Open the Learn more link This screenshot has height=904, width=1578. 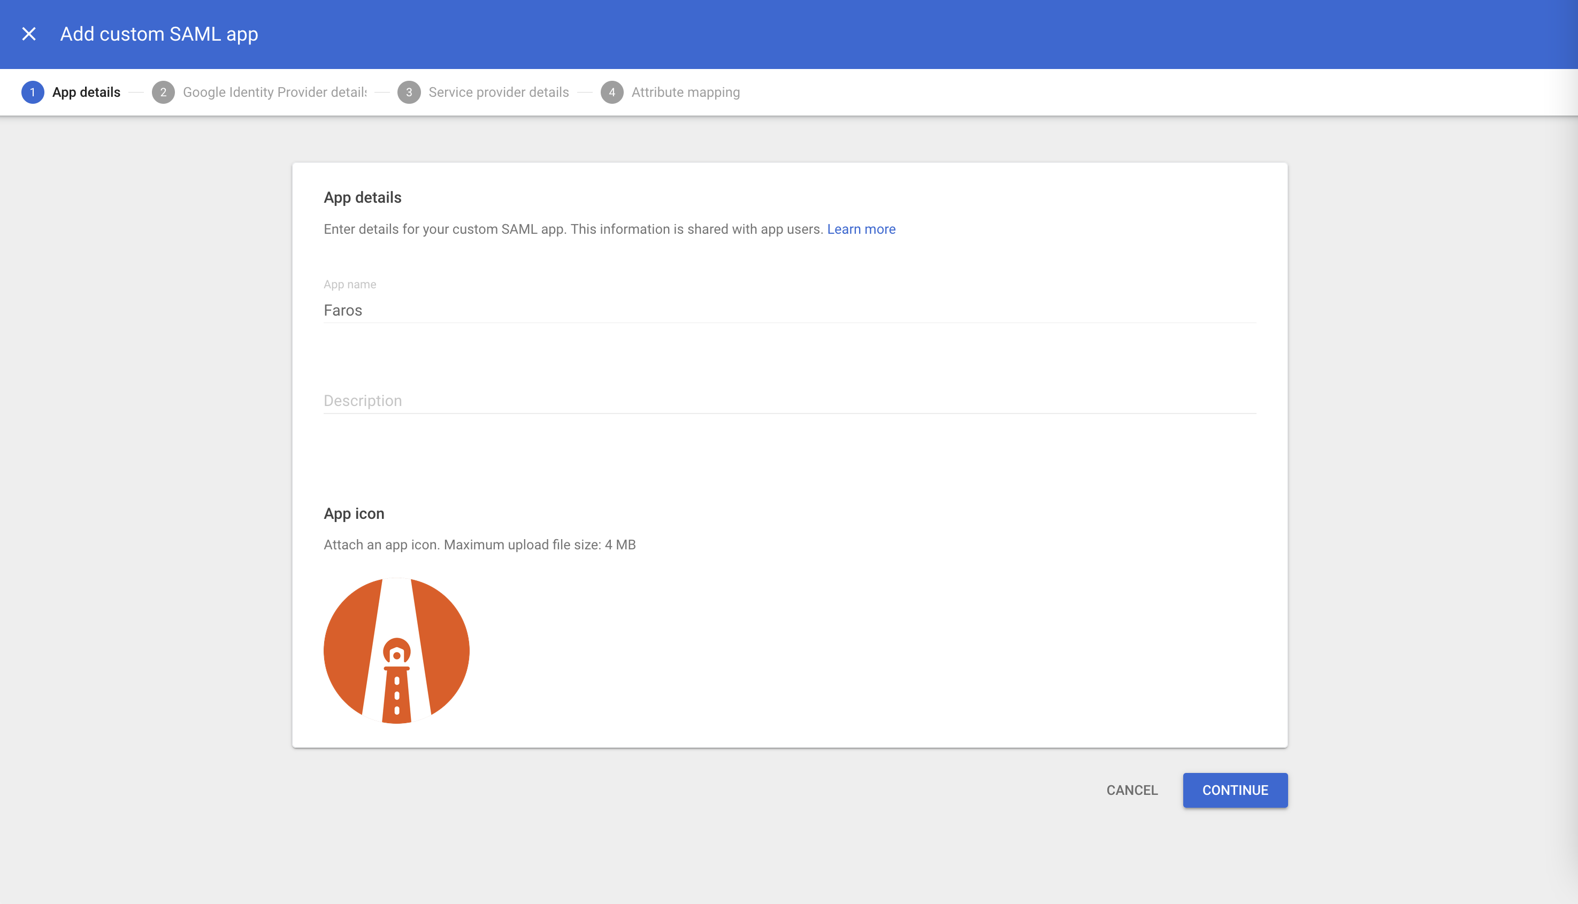(861, 229)
